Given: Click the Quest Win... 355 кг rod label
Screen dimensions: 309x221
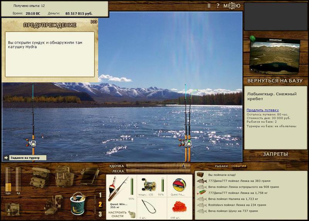Looking at the screenshot, I should [x=119, y=206].
